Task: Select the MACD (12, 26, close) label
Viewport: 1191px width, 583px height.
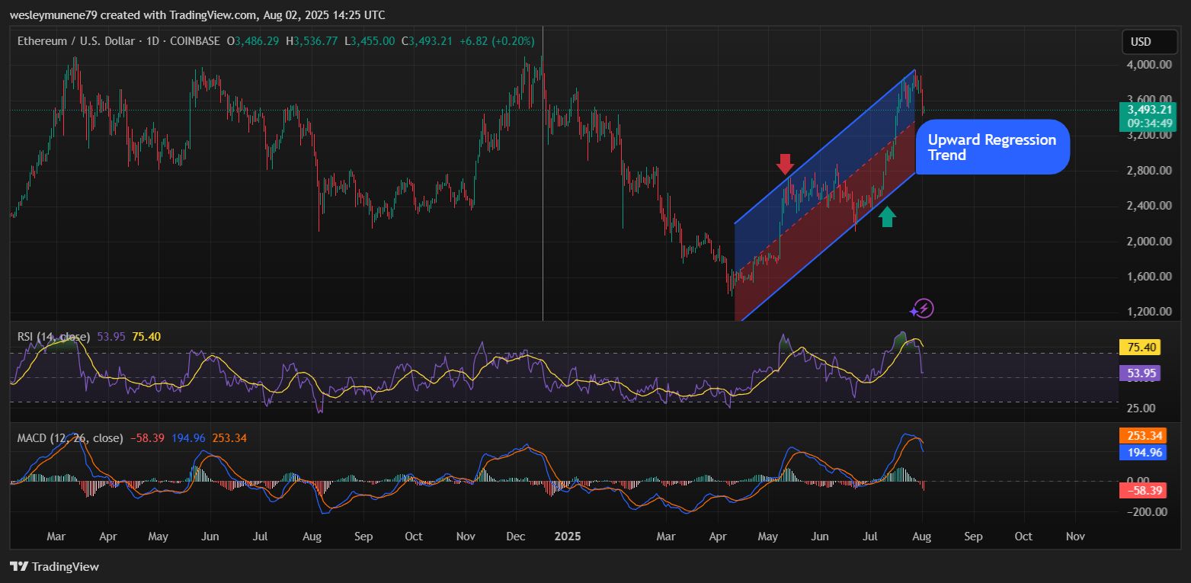Action: point(70,437)
